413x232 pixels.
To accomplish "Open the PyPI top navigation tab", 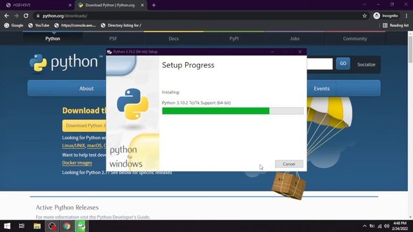I will point(234,39).
